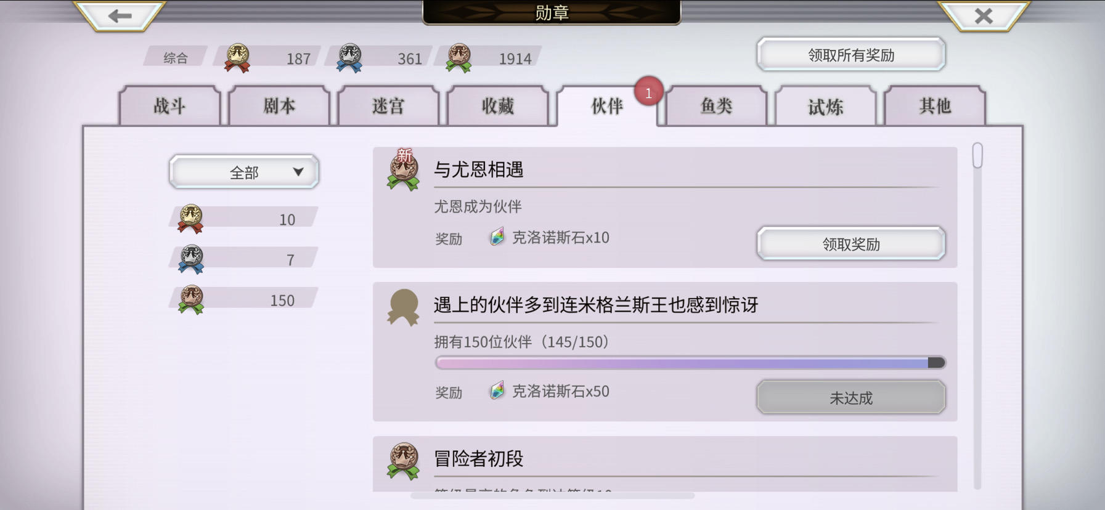
Task: Open the 鱼类 tab
Action: pyautogui.click(x=716, y=106)
